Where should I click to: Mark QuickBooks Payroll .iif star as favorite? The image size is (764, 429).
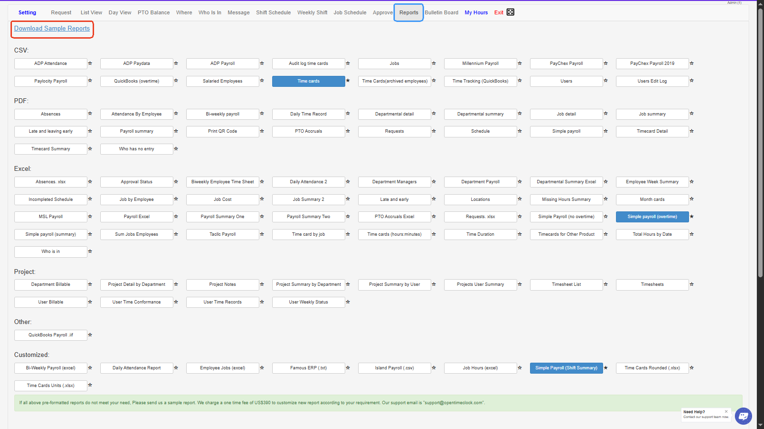(90, 335)
